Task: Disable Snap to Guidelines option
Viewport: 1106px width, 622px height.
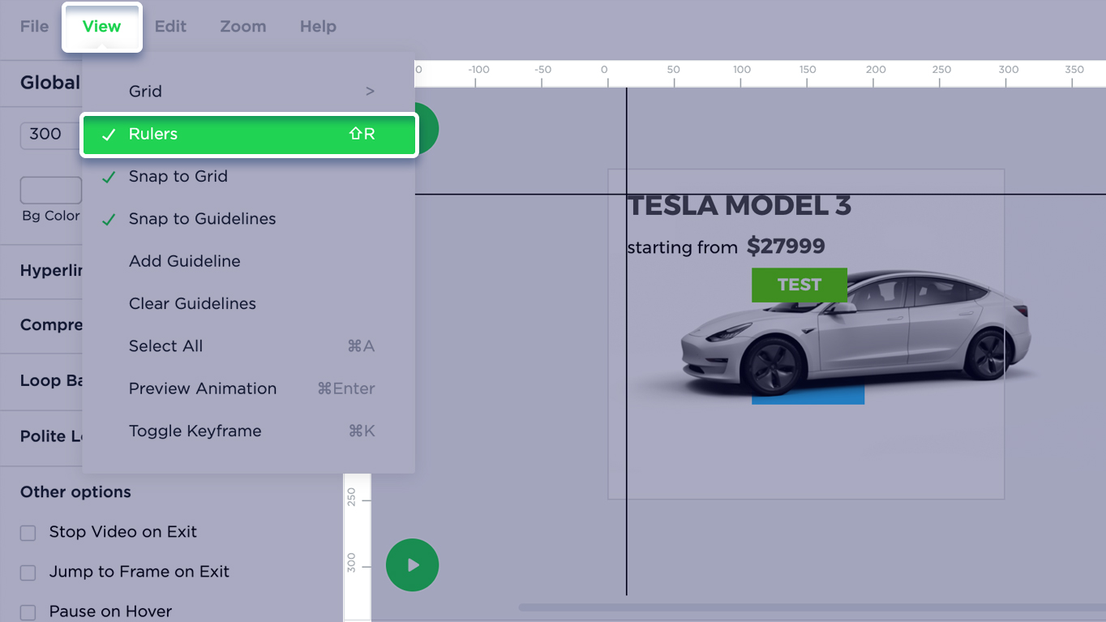Action: (x=249, y=219)
